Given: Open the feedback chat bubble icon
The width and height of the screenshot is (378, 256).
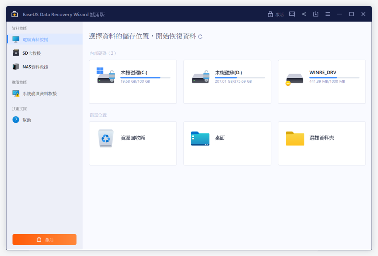Looking at the screenshot, I should point(292,14).
